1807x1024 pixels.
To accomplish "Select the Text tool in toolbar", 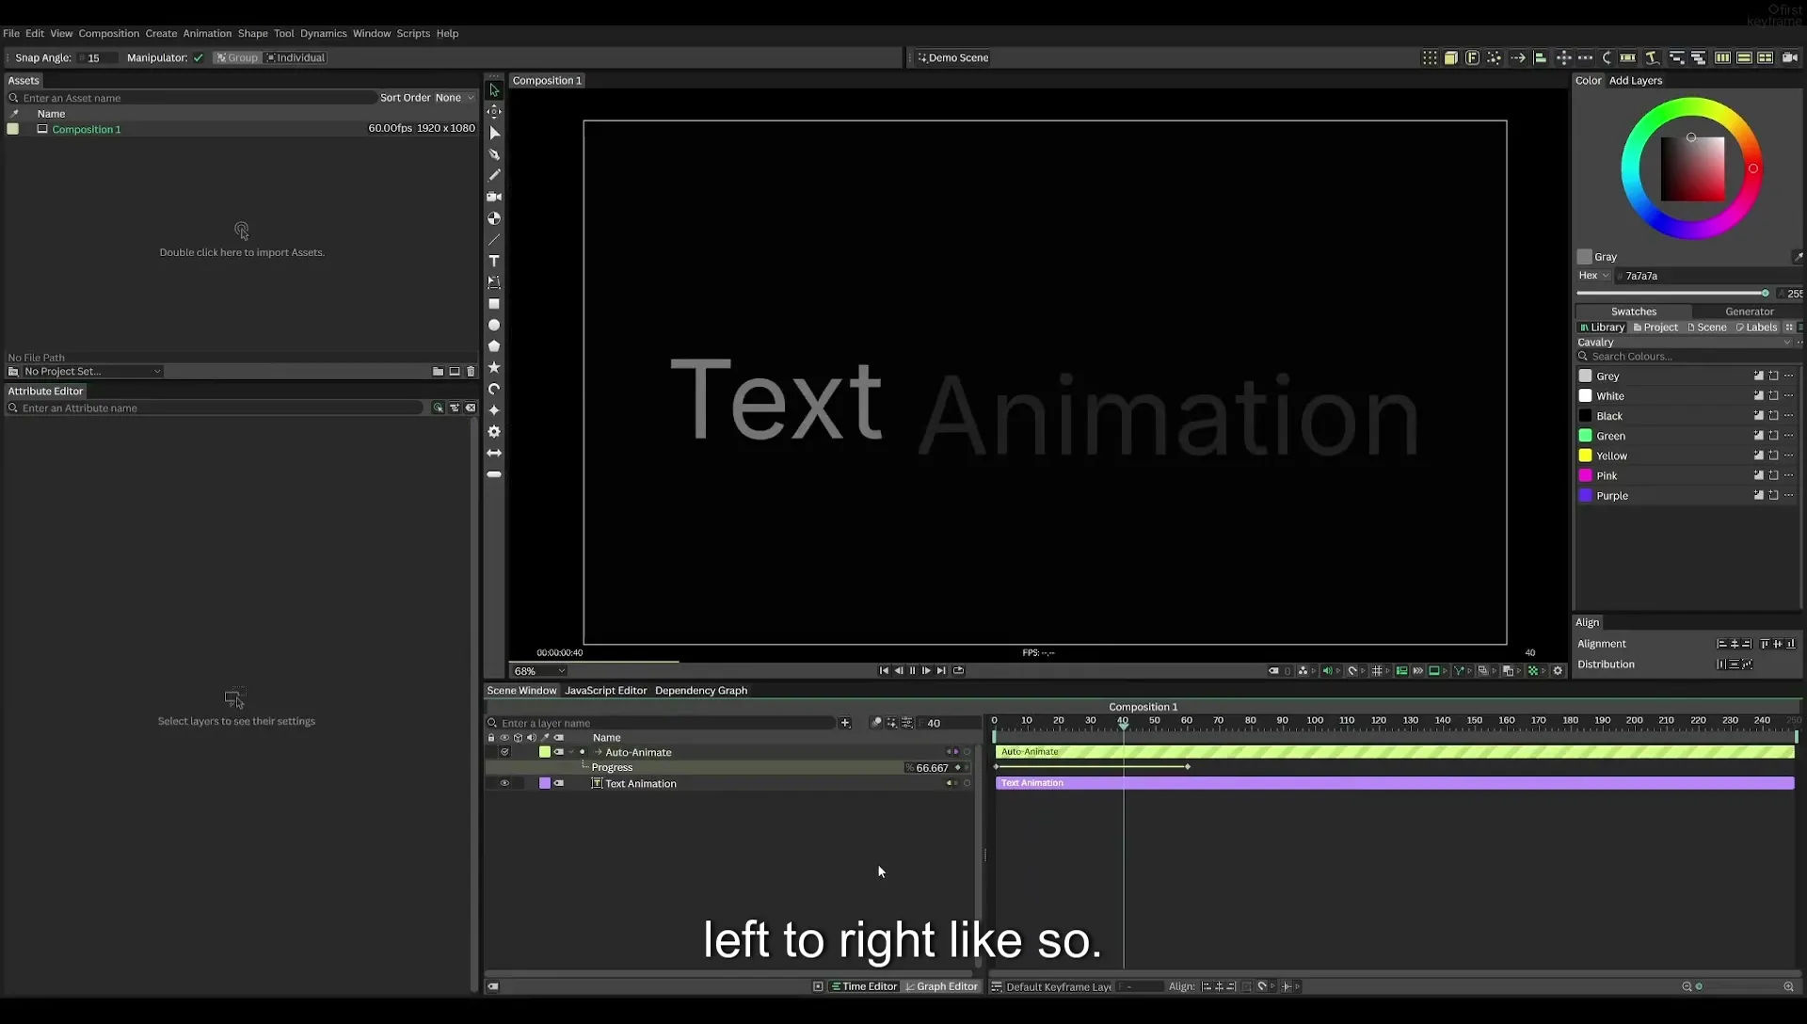I will click(x=494, y=261).
